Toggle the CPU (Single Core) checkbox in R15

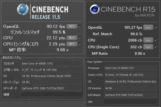click(x=156, y=47)
